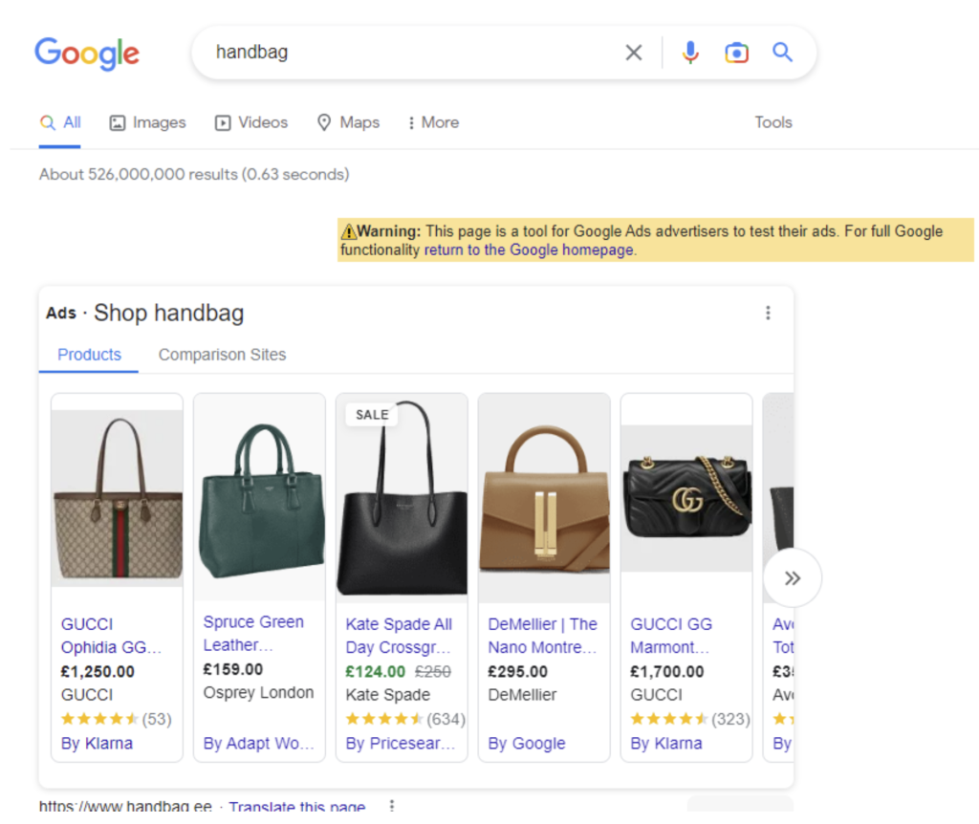Click Kate Spade All Day Crossgr title
Screen dimensions: 979x824
(x=399, y=636)
